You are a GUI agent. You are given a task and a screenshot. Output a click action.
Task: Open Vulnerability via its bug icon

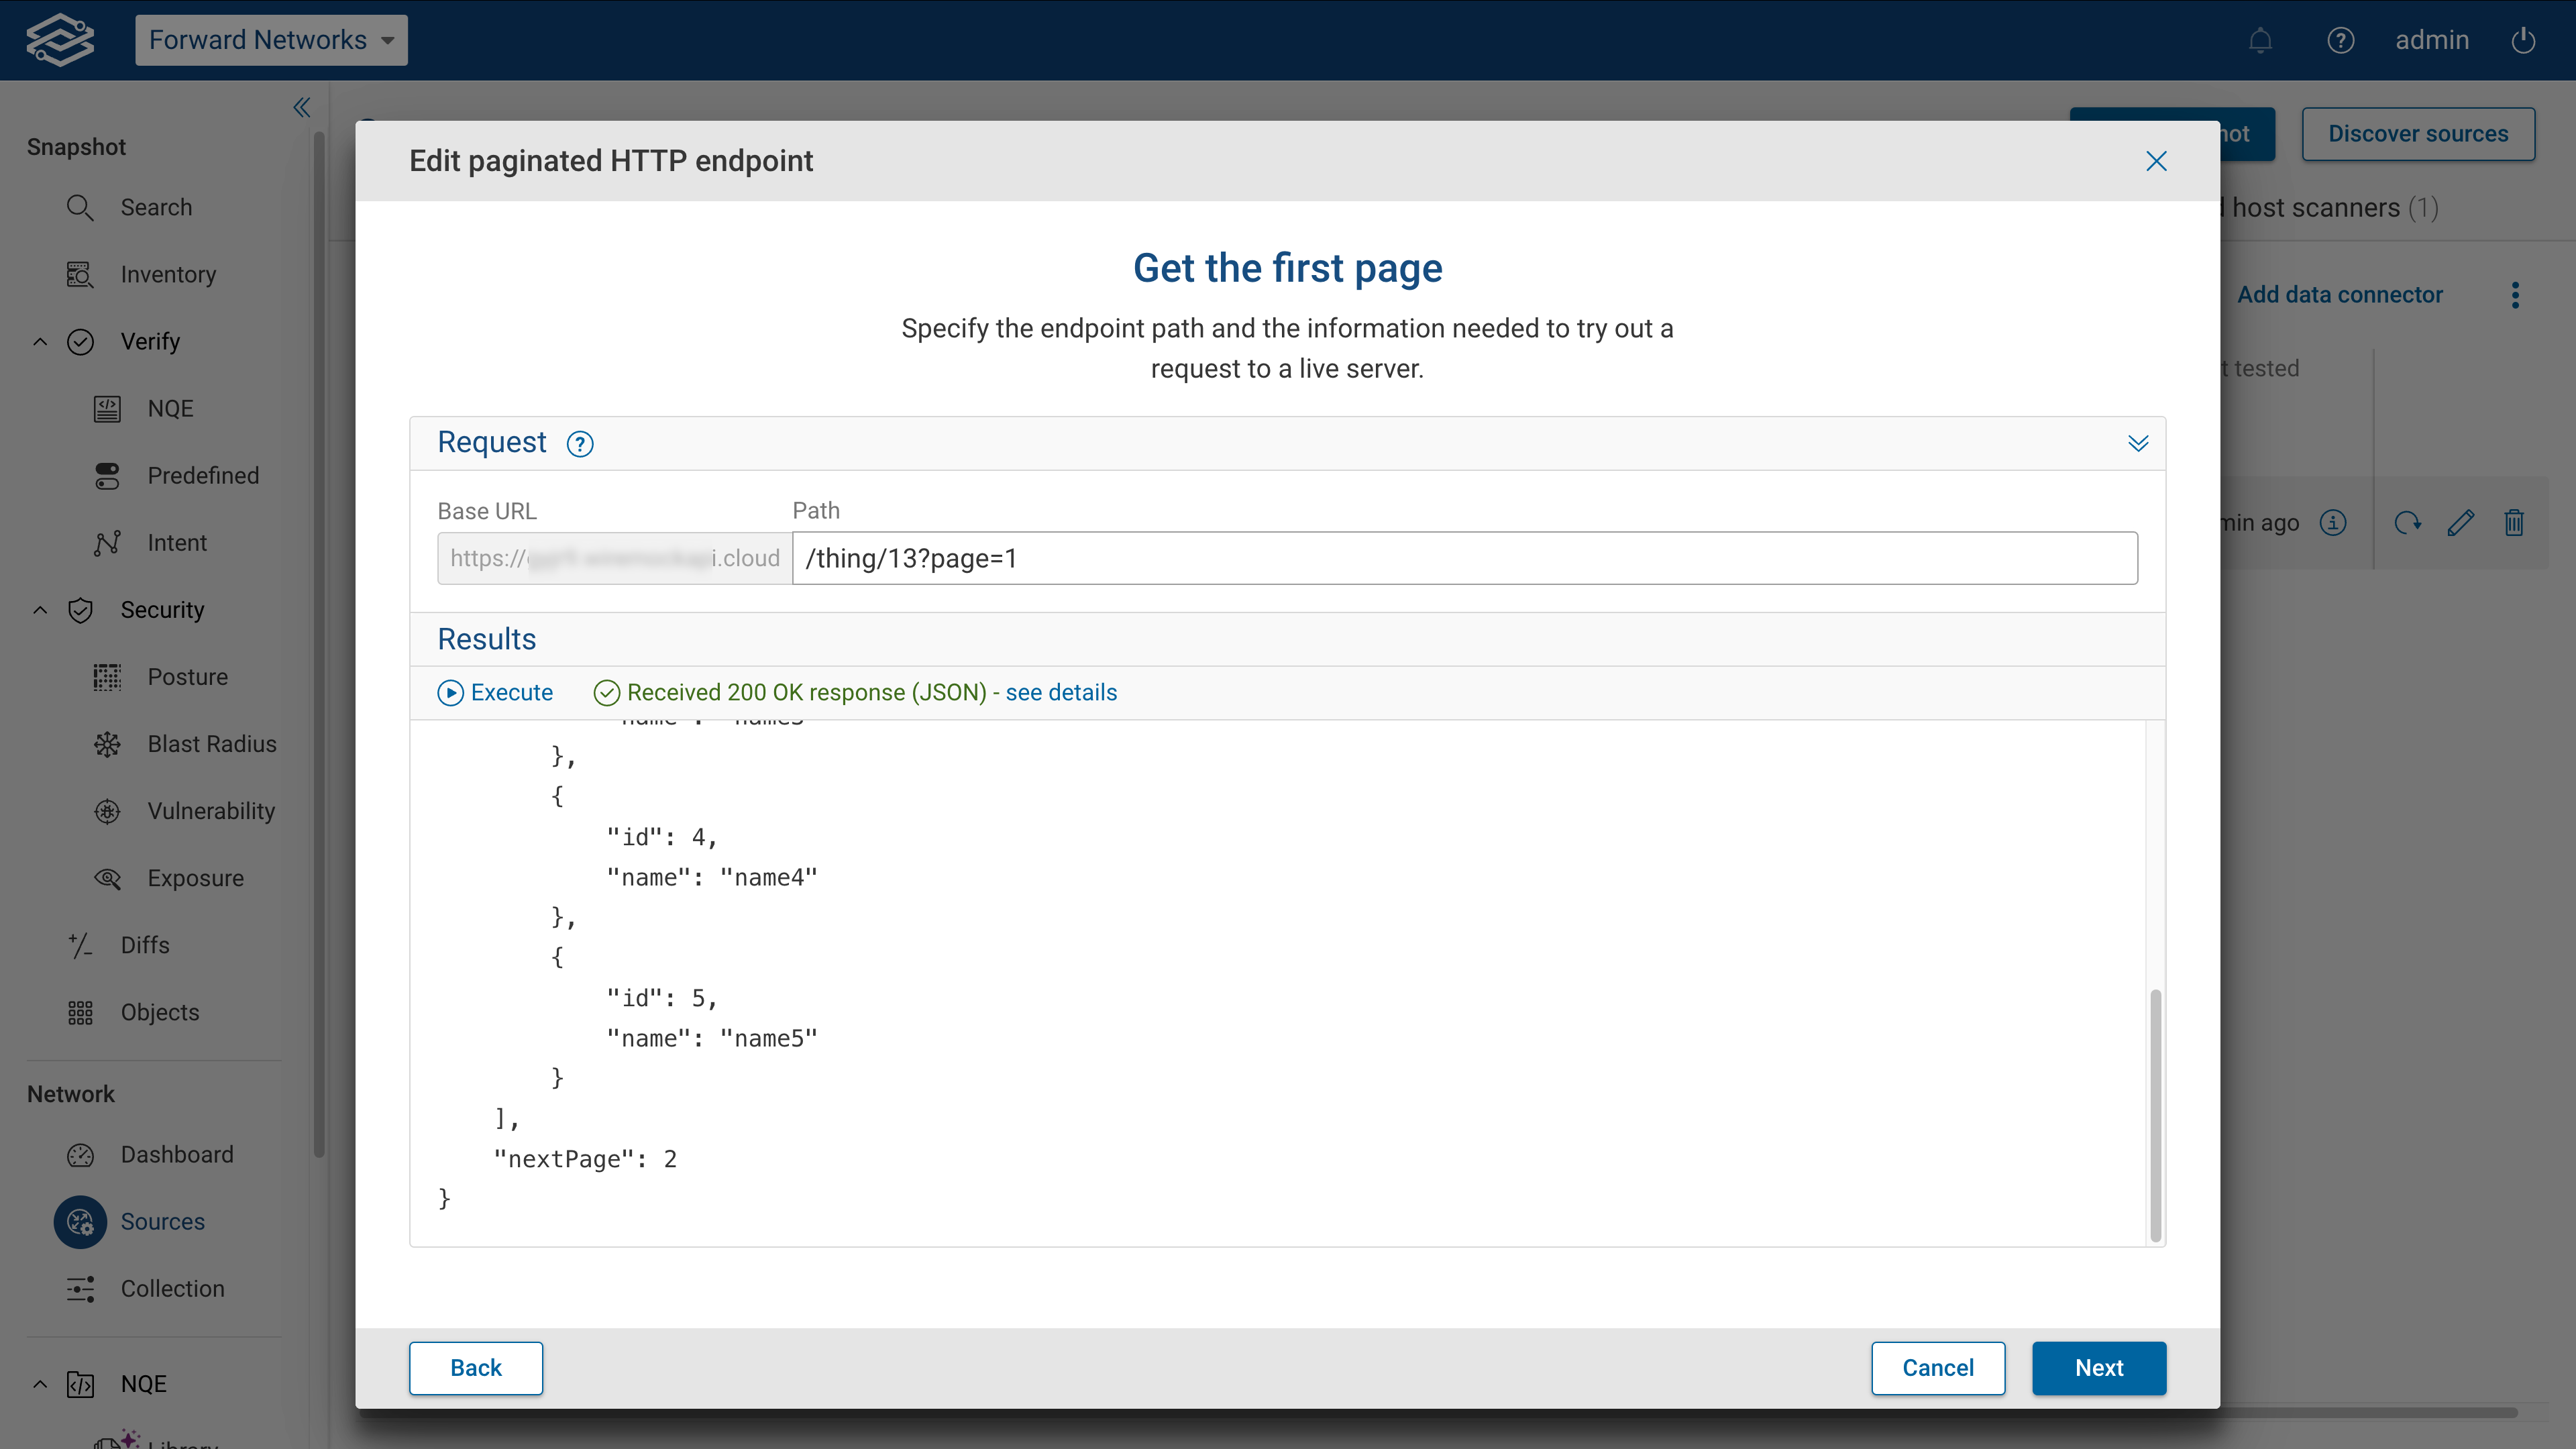click(107, 811)
